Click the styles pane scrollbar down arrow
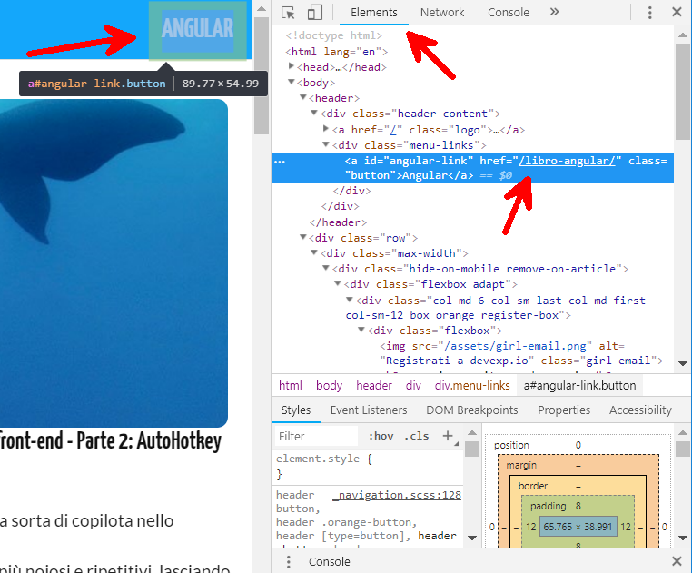The width and height of the screenshot is (692, 573). pos(472,538)
